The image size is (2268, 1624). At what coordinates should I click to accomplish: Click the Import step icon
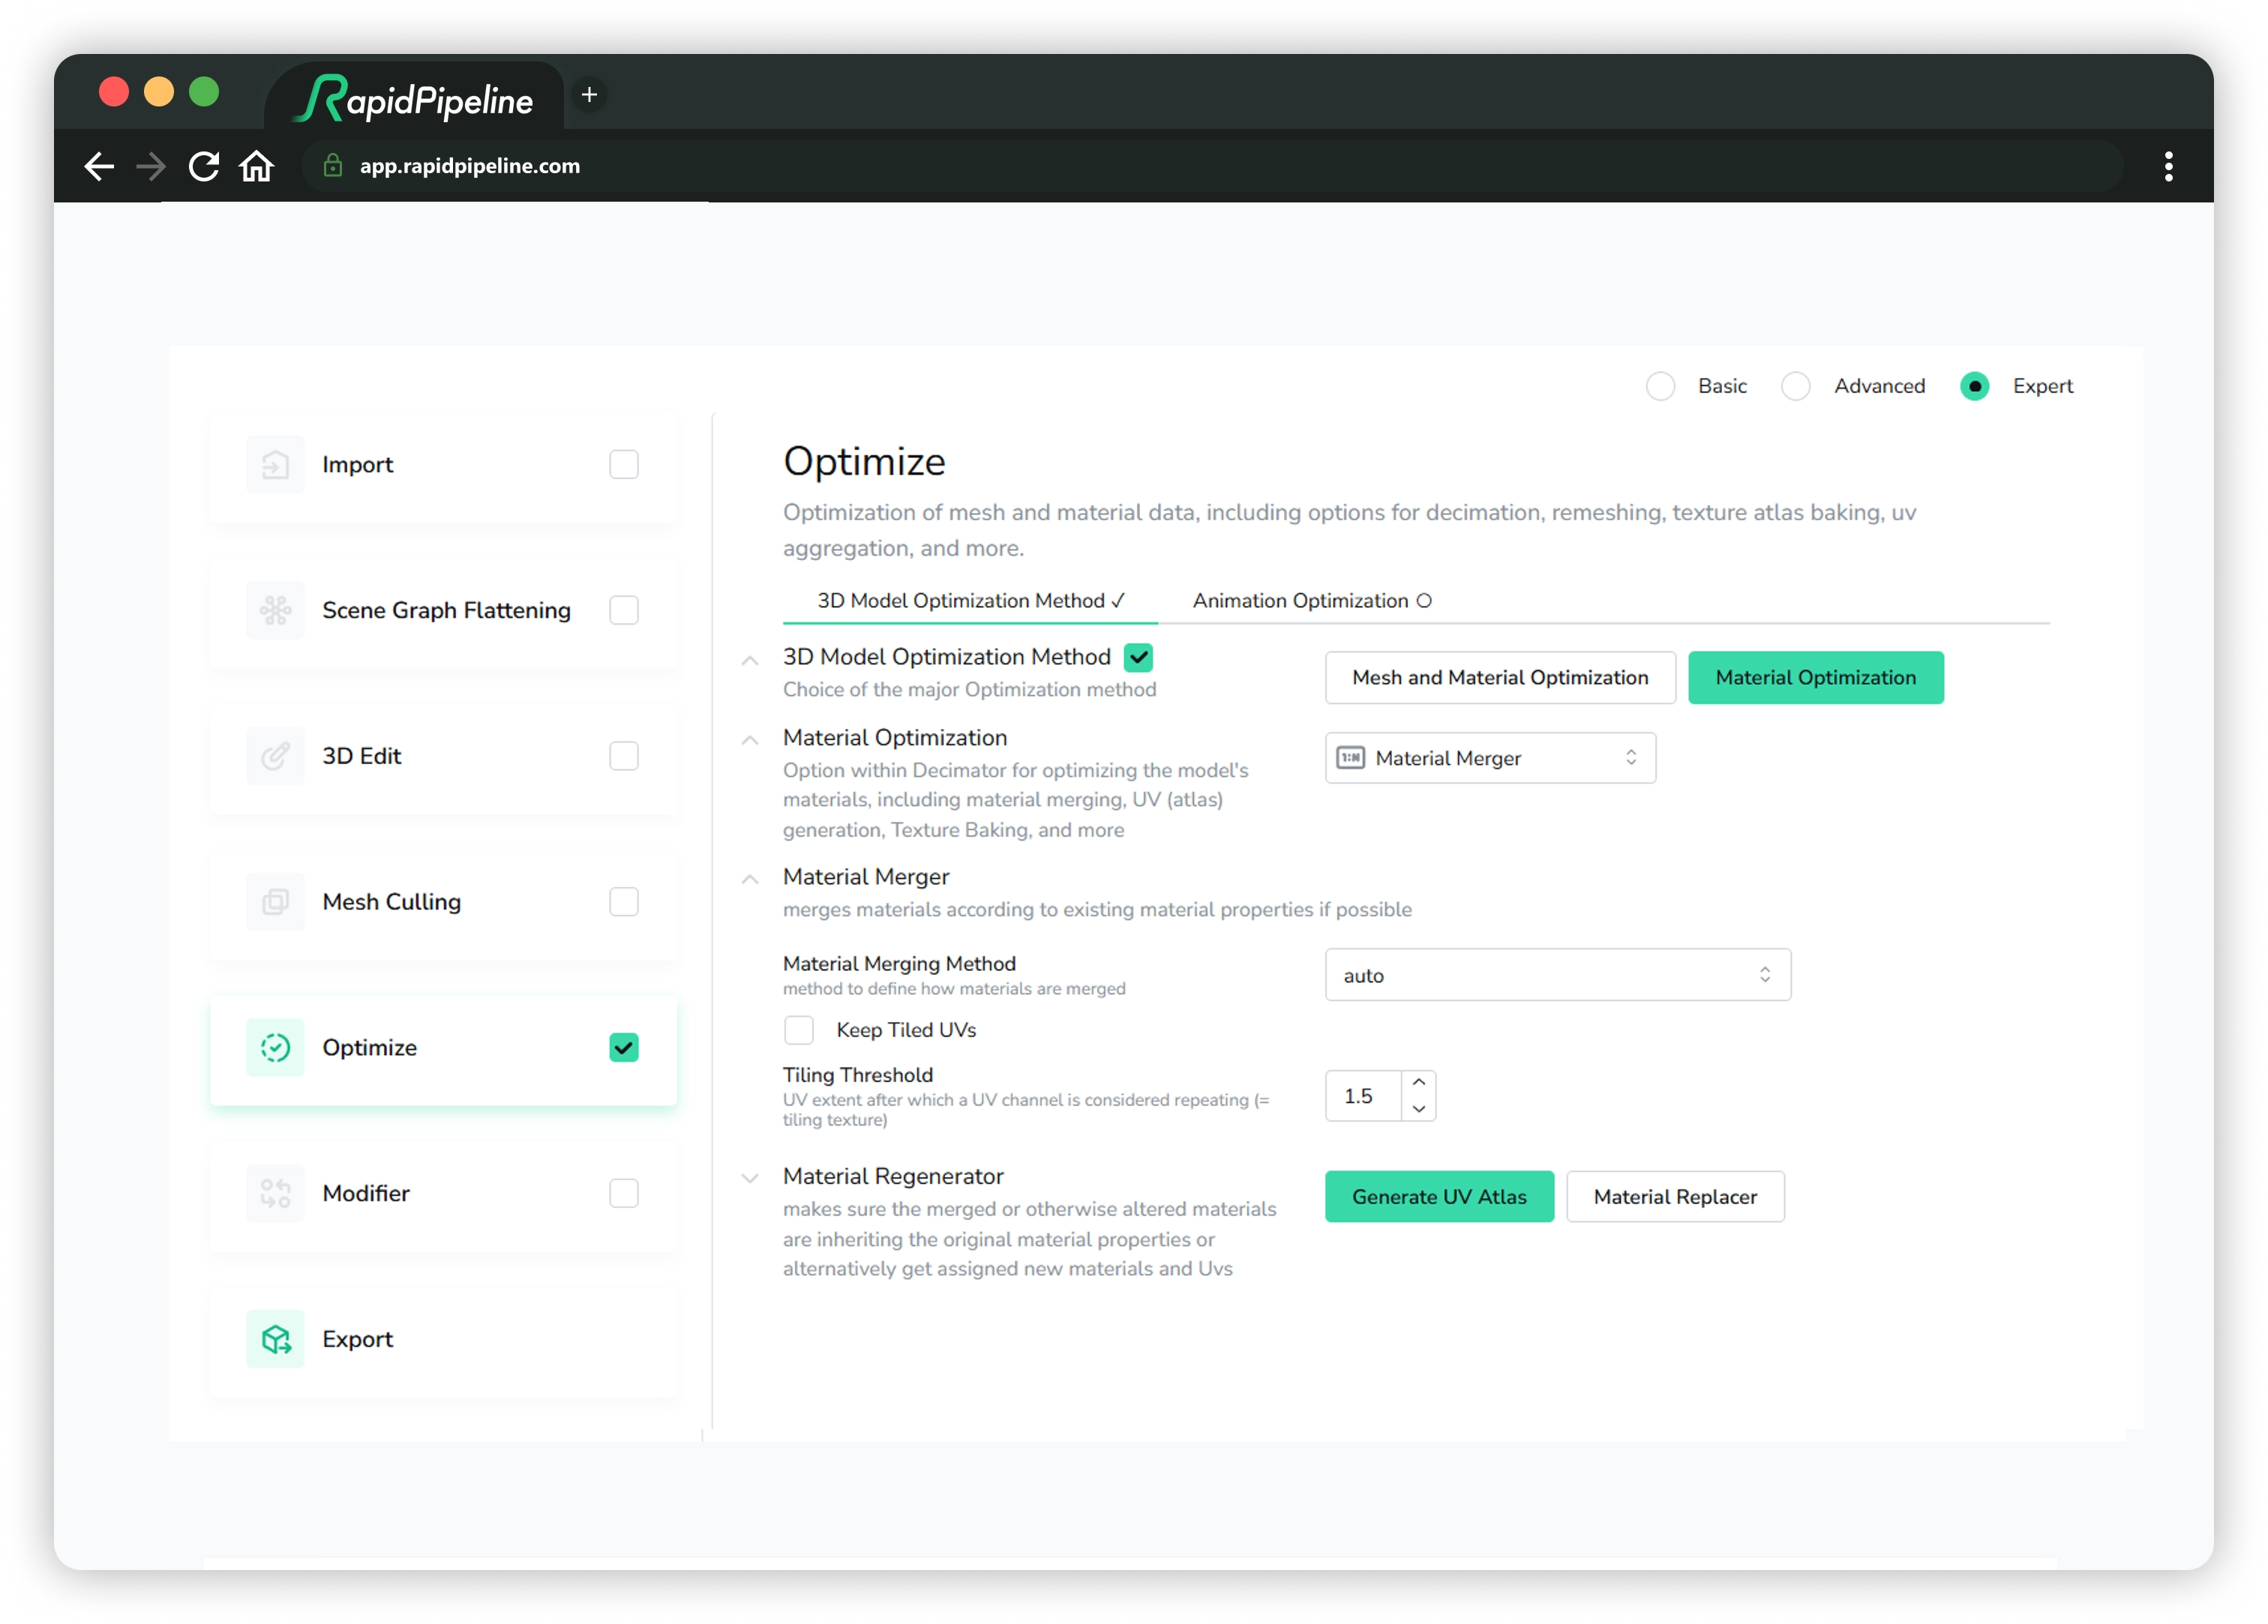click(275, 464)
